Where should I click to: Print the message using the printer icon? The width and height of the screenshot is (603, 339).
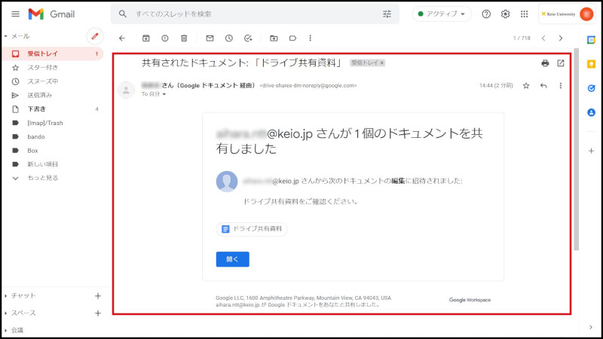point(545,63)
